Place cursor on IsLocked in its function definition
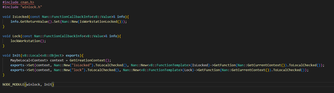The width and height of the screenshot is (334, 93). click(21, 17)
